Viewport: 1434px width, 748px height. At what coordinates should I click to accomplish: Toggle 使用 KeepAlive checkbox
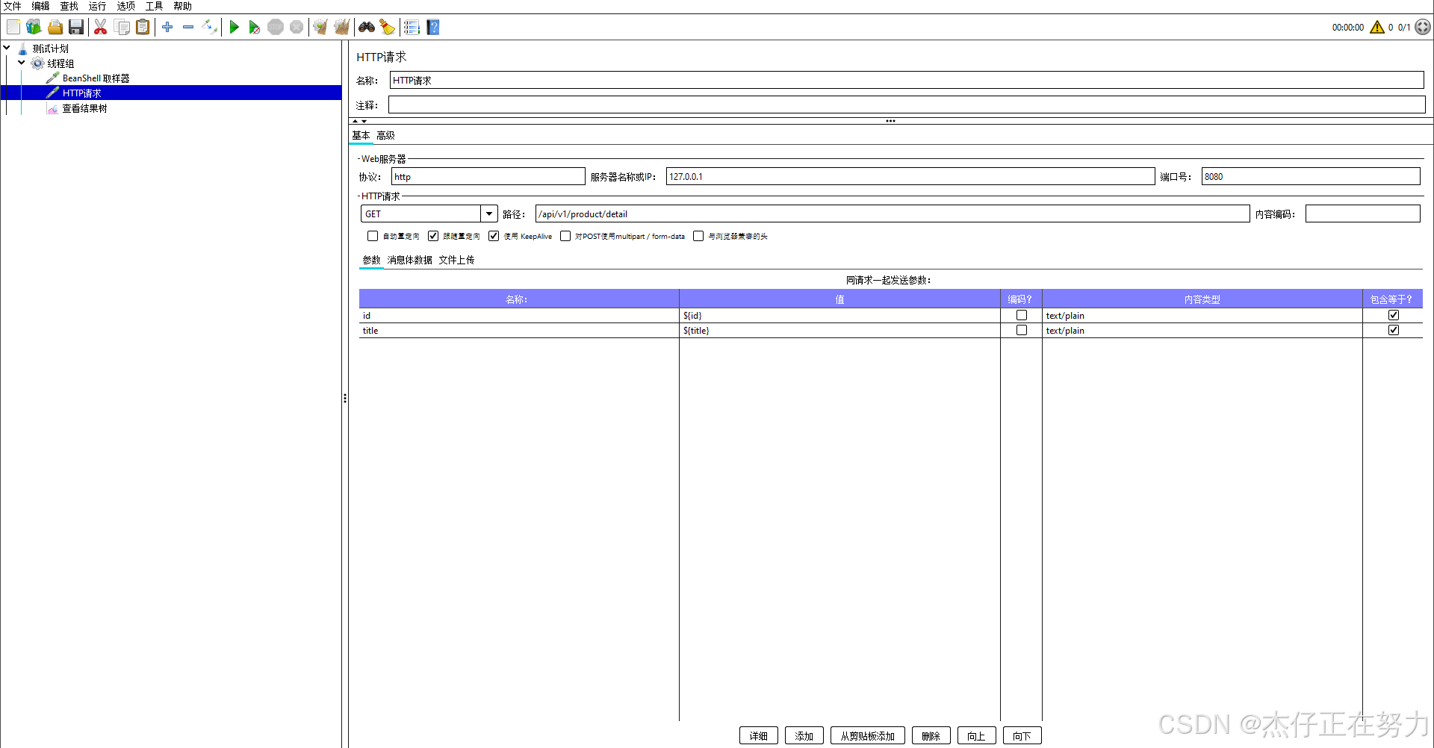tap(494, 236)
